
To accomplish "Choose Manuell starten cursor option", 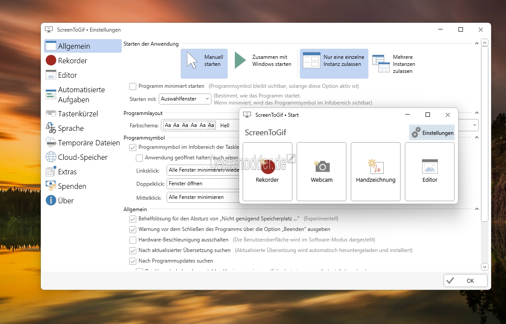I will 204,64.
